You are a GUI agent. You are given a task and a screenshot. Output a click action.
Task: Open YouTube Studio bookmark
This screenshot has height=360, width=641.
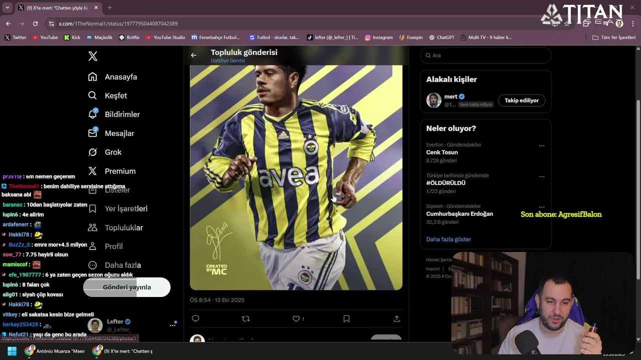pos(165,37)
